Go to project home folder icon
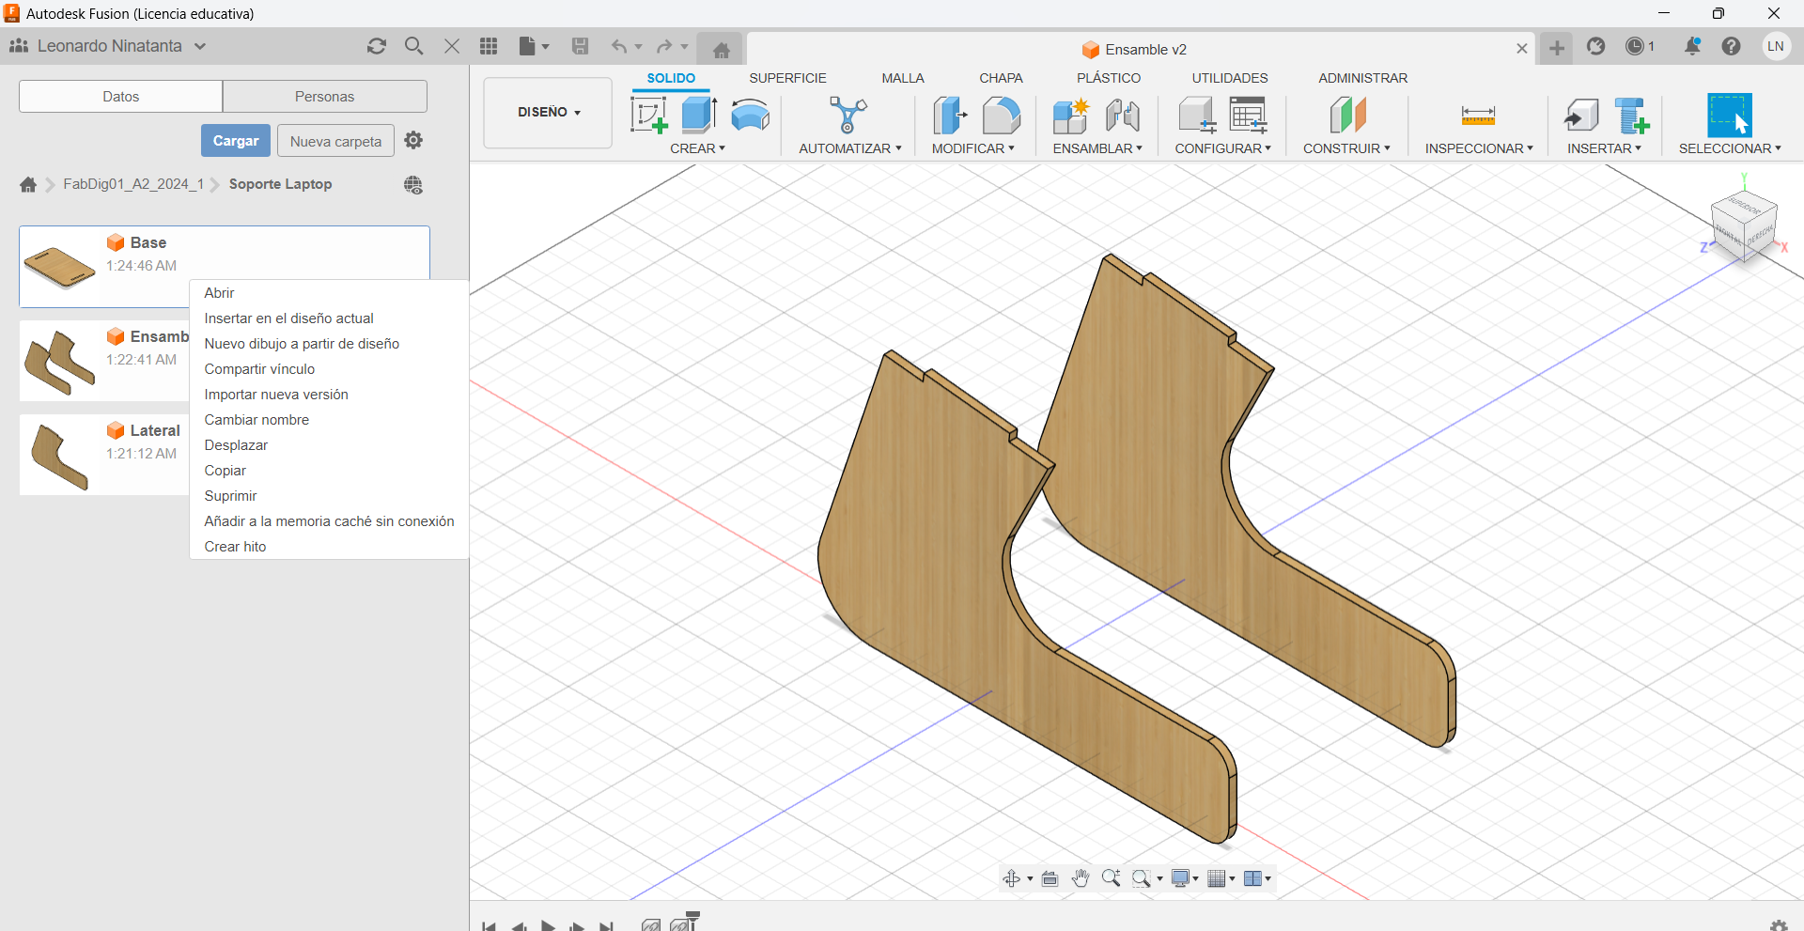 tap(28, 185)
